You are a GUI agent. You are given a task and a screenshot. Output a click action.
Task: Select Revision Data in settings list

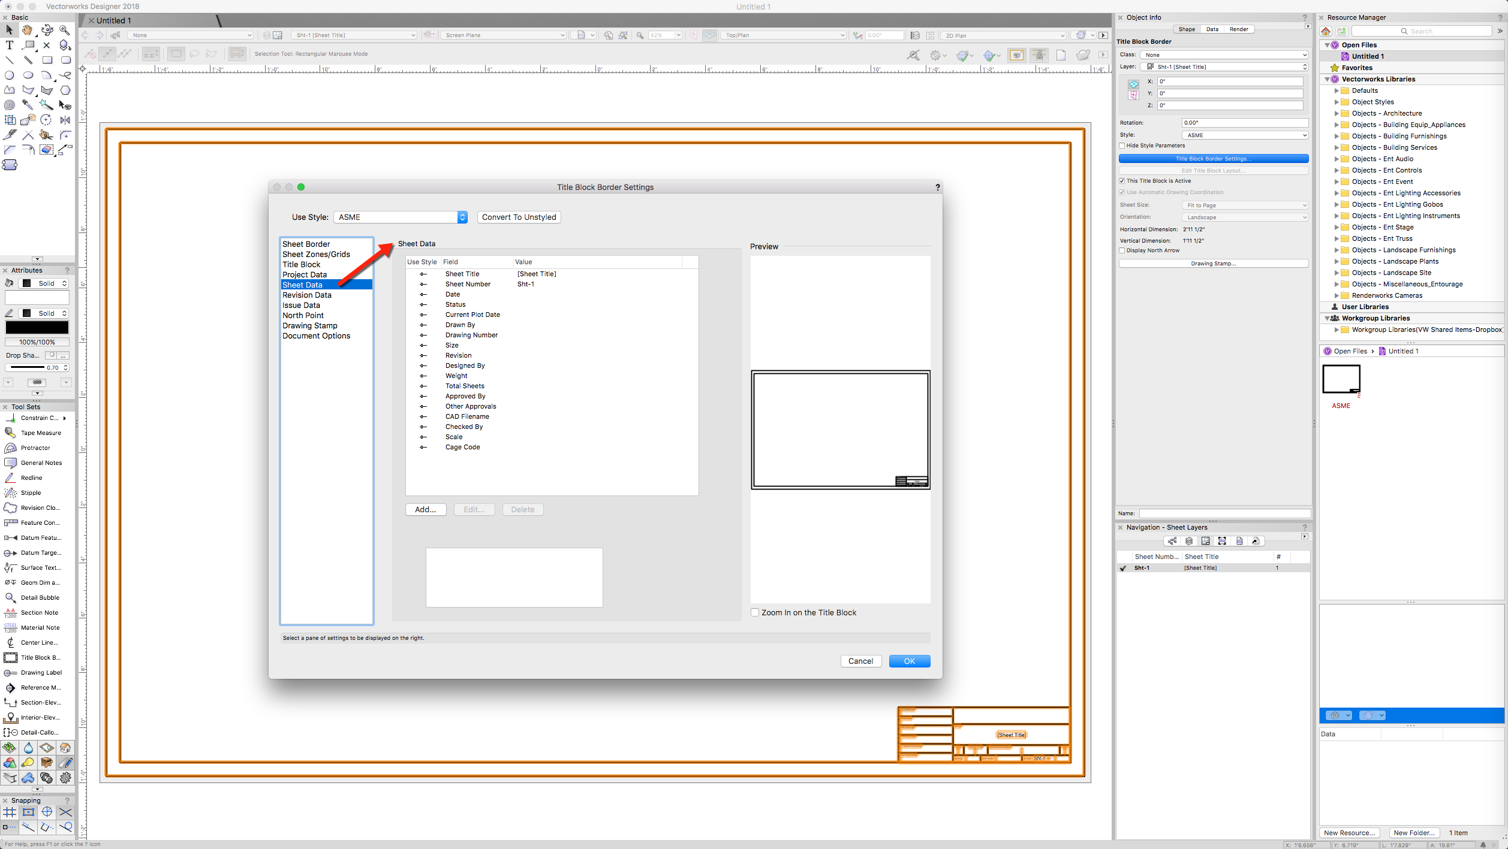click(306, 295)
